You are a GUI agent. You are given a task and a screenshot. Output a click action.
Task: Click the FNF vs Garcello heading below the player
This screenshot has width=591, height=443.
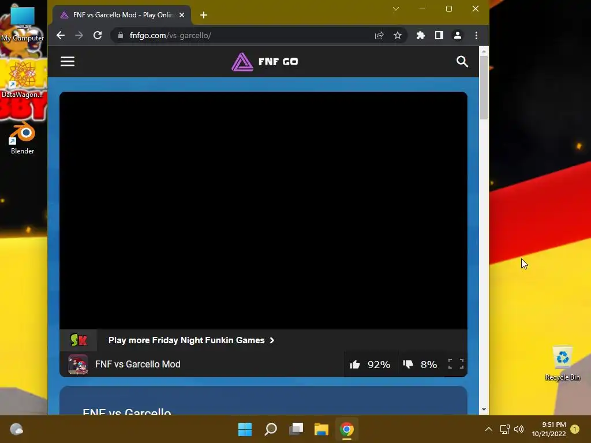point(126,411)
